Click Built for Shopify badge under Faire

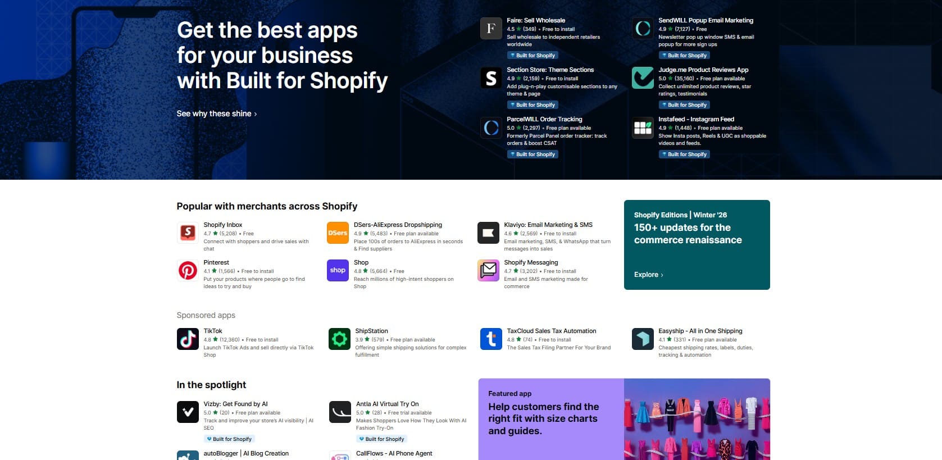533,55
